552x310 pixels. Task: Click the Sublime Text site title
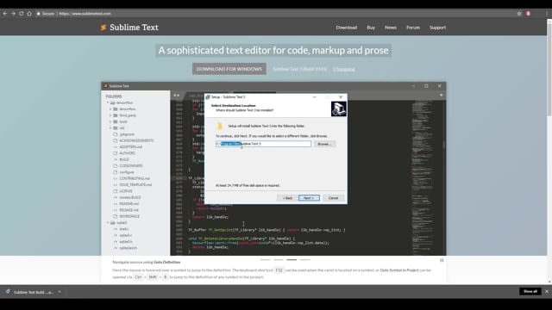click(x=134, y=28)
